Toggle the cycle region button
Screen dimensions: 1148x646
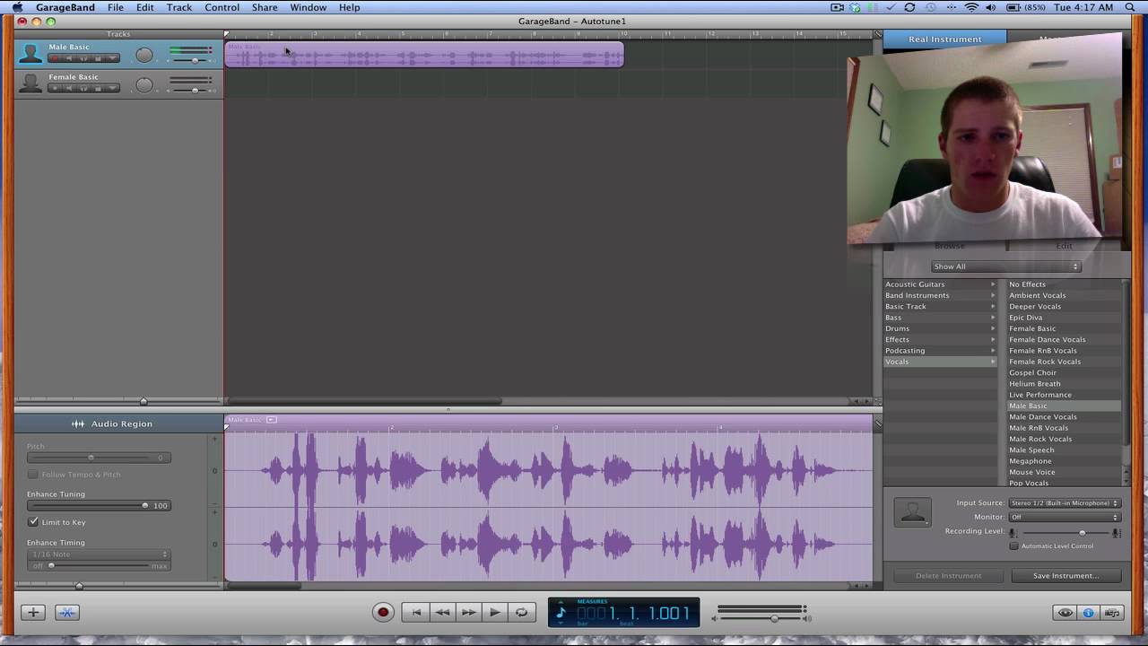(x=521, y=612)
